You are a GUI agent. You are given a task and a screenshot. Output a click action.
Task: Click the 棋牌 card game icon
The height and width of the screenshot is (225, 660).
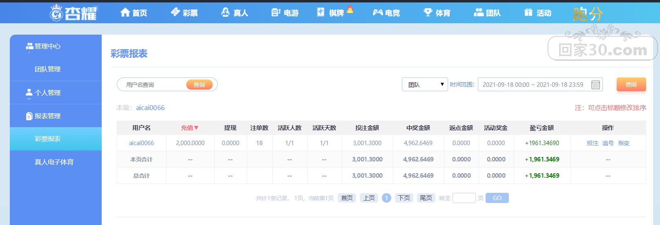point(321,13)
